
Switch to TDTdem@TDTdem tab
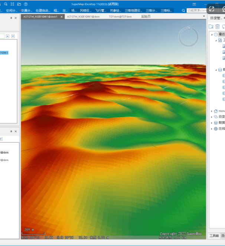pyautogui.click(x=120, y=17)
